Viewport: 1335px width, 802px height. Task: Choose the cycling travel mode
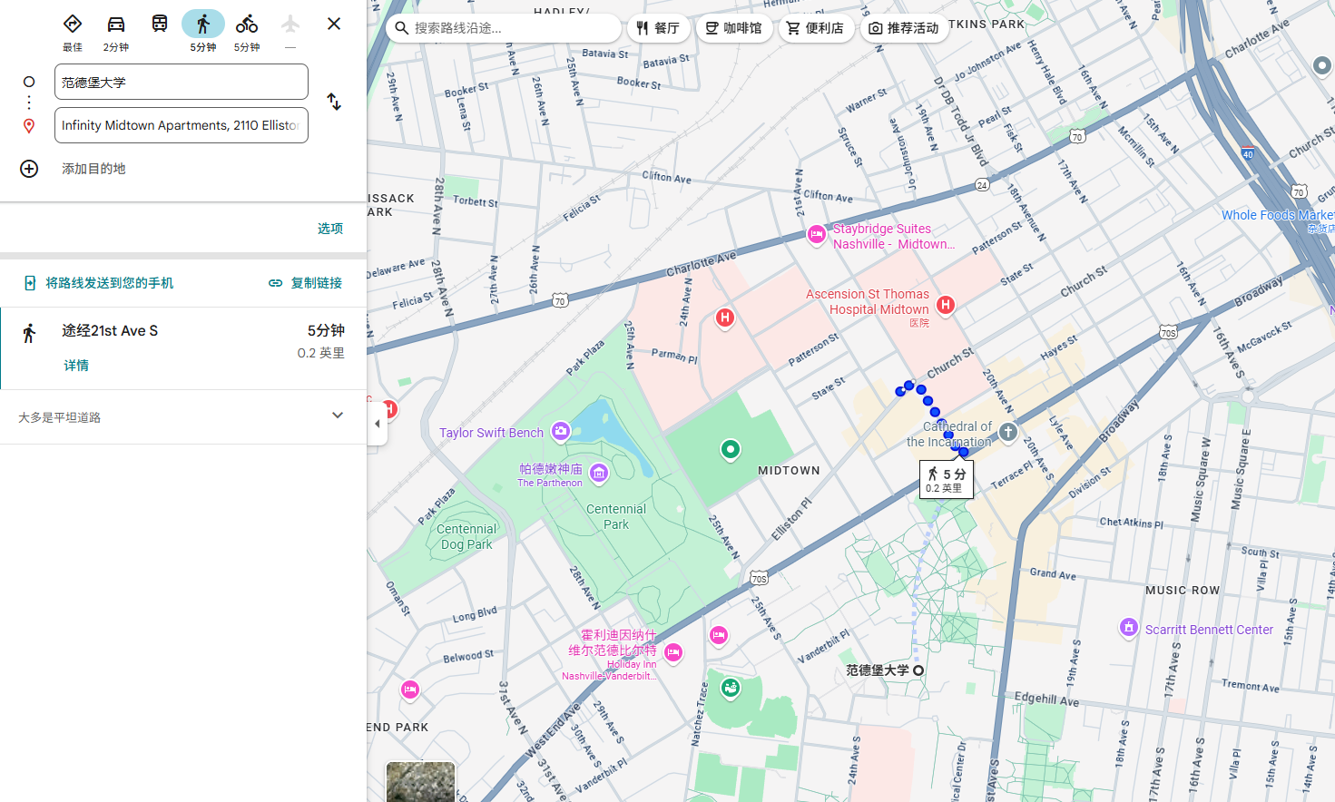247,24
